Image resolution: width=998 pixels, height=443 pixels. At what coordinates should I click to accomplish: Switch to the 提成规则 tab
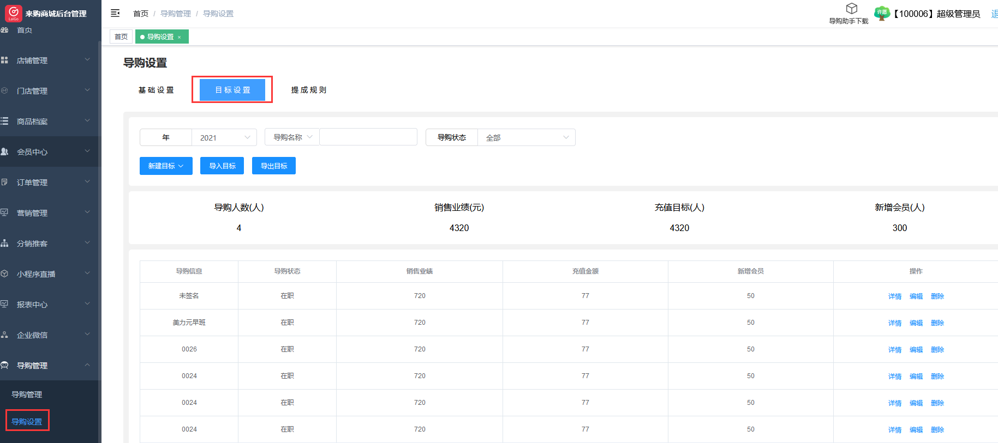309,90
